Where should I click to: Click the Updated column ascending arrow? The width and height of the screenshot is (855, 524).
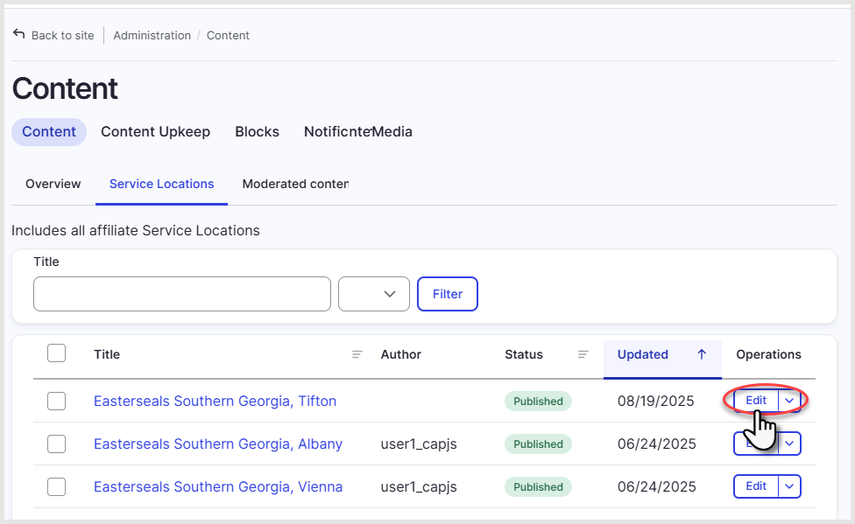702,354
